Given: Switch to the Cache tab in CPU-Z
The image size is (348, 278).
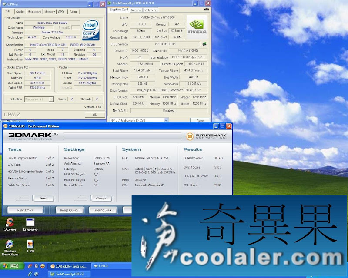Looking at the screenshot, I should pos(20,12).
